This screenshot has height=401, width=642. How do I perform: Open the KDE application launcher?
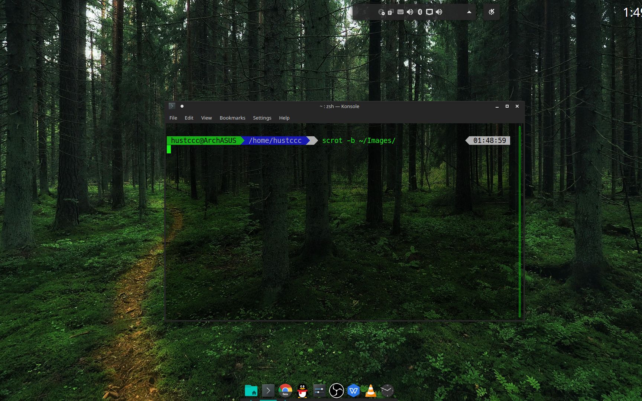click(x=492, y=12)
